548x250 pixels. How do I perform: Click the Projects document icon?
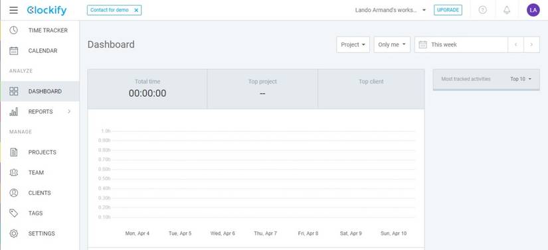(x=14, y=153)
